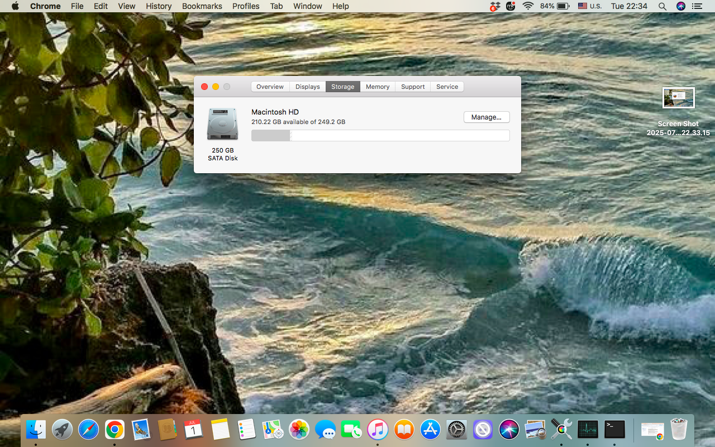The height and width of the screenshot is (447, 715).
Task: Open the Chrome History menu
Action: coord(159,6)
